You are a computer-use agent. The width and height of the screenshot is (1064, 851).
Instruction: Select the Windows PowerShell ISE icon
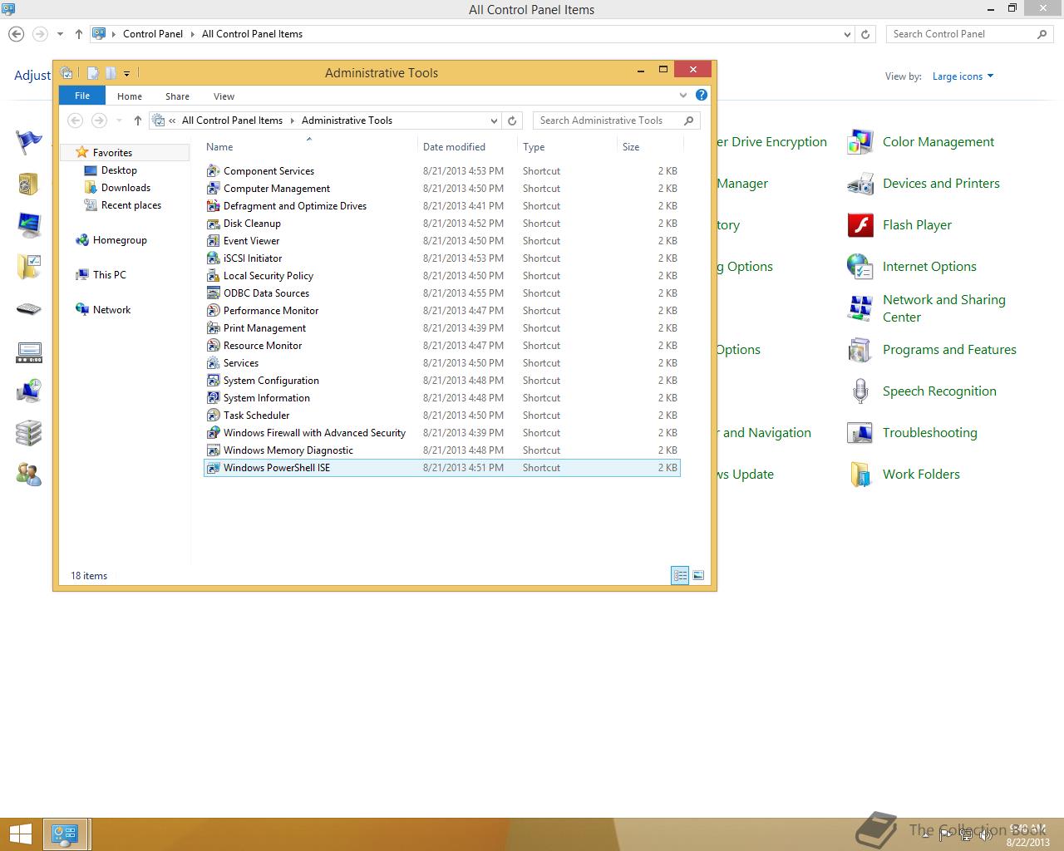(x=214, y=468)
